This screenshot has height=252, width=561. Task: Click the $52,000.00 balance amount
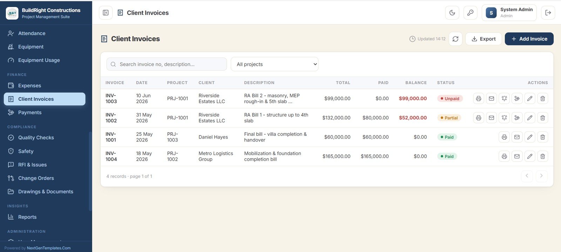pos(413,118)
